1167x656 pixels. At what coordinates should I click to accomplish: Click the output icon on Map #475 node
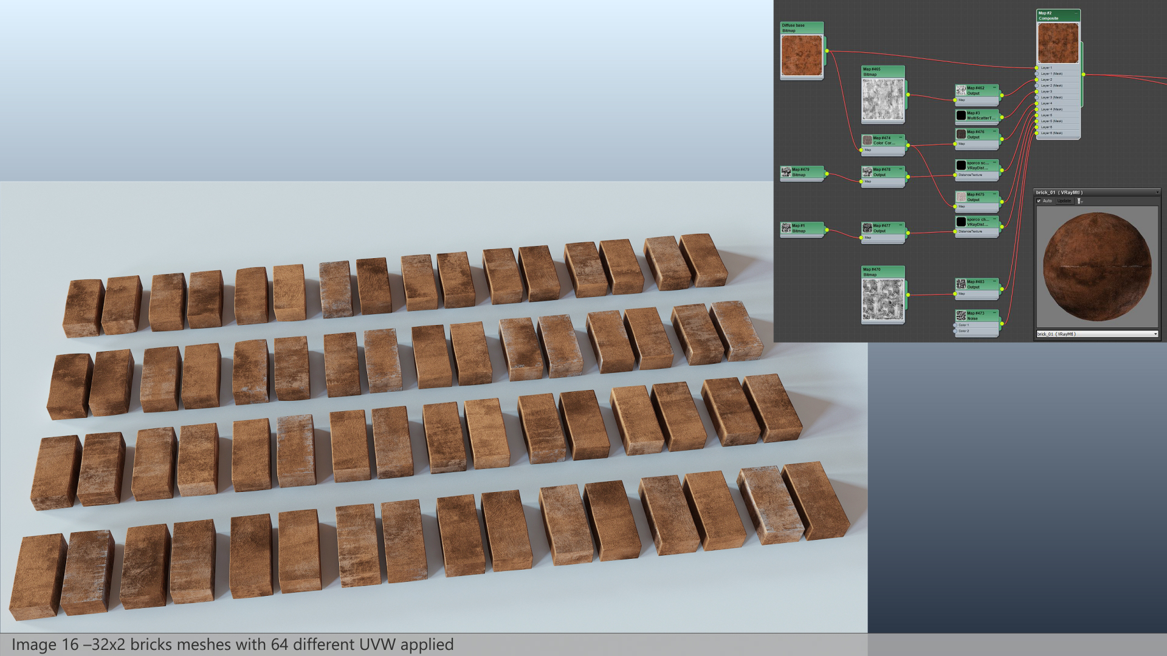click(x=961, y=197)
